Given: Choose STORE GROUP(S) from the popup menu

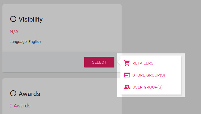Looking at the screenshot, I should coord(149,75).
